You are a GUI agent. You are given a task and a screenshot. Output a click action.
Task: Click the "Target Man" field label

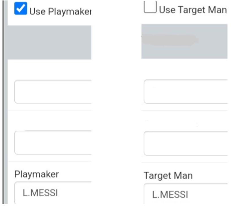point(168,175)
